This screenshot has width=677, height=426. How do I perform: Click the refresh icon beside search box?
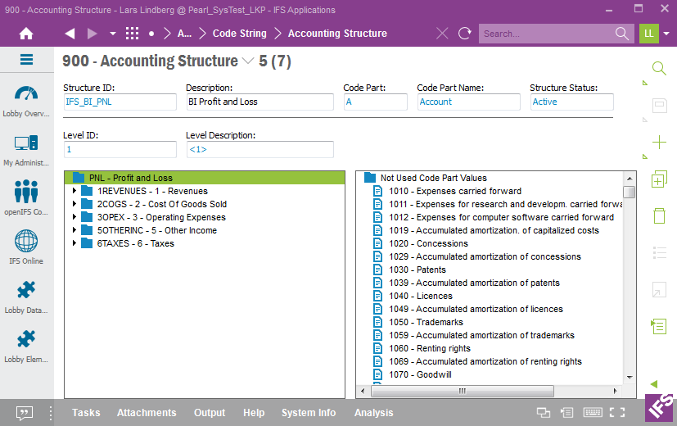tap(464, 34)
